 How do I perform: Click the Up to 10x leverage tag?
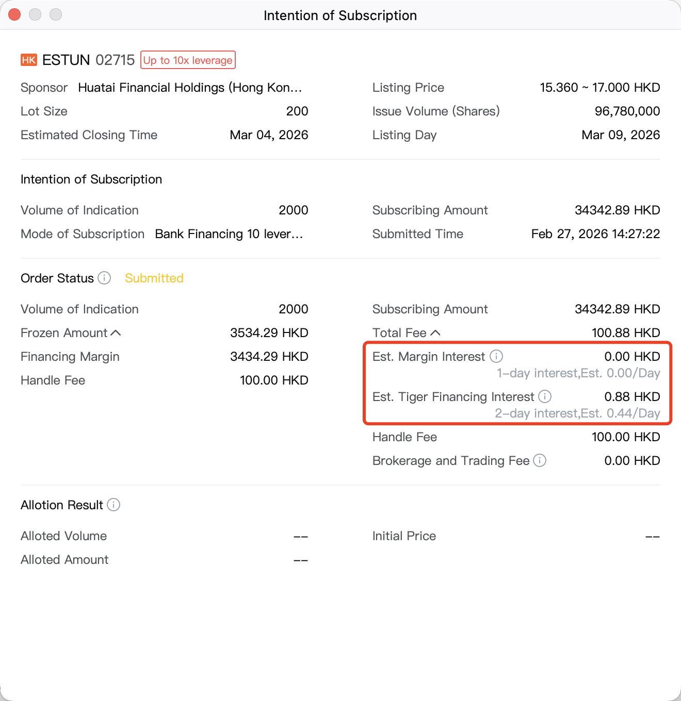pos(188,60)
